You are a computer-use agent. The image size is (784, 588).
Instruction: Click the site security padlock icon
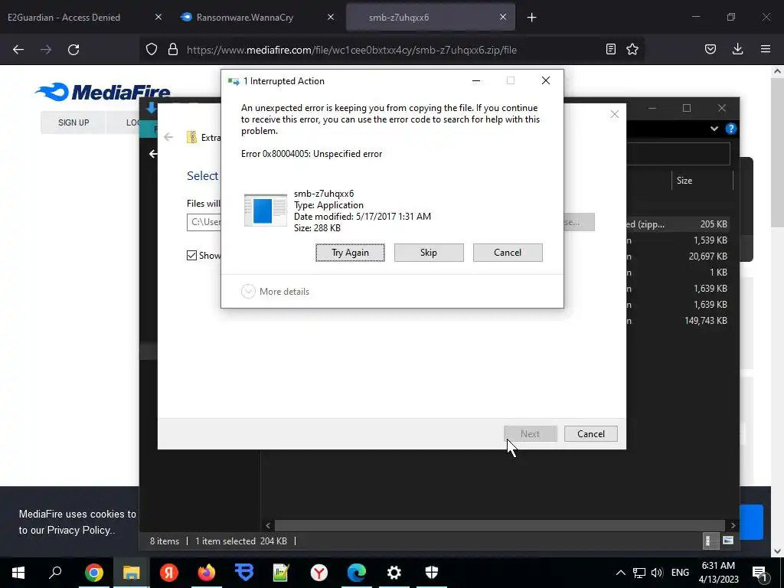tap(173, 50)
